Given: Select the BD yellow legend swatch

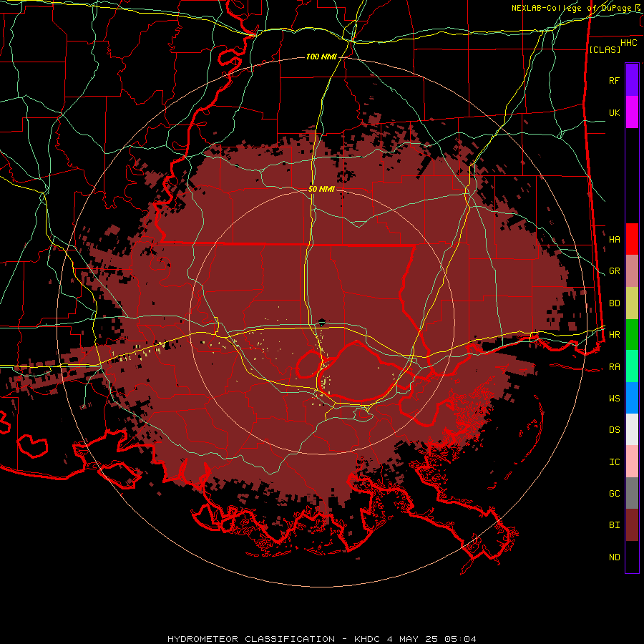Looking at the screenshot, I should (632, 303).
